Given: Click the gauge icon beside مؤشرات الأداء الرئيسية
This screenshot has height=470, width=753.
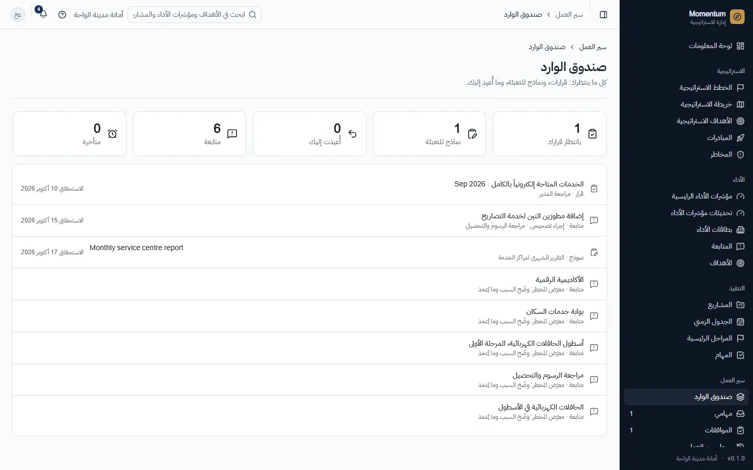Looking at the screenshot, I should point(740,196).
